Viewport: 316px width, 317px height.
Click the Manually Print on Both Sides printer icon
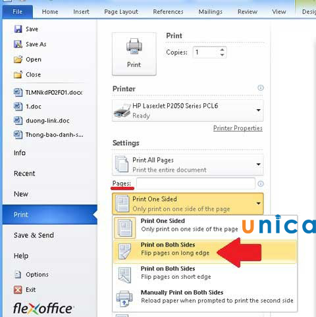pos(124,299)
